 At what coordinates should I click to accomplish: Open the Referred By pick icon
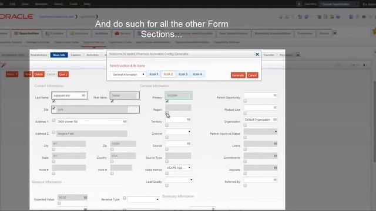coord(275,180)
